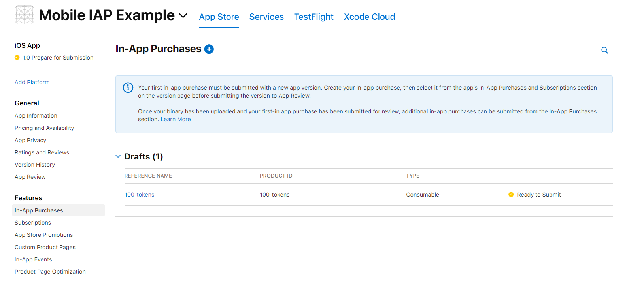Click the Learn More link in the banner
The image size is (627, 287).
176,119
